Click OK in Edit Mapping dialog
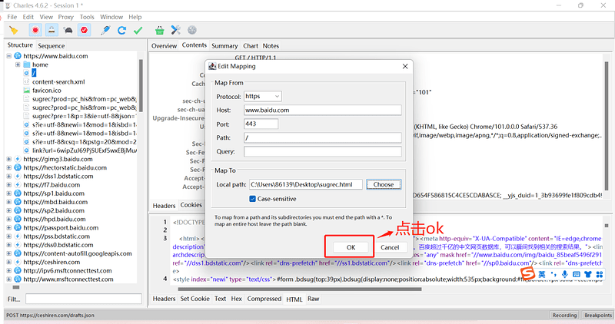615x324 pixels. (351, 247)
